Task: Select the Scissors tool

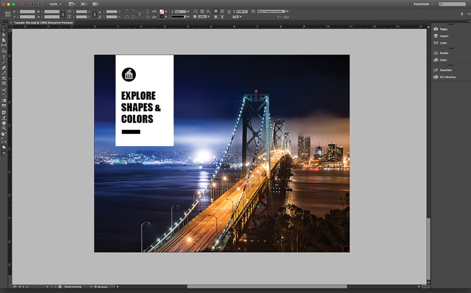Action: click(4, 90)
